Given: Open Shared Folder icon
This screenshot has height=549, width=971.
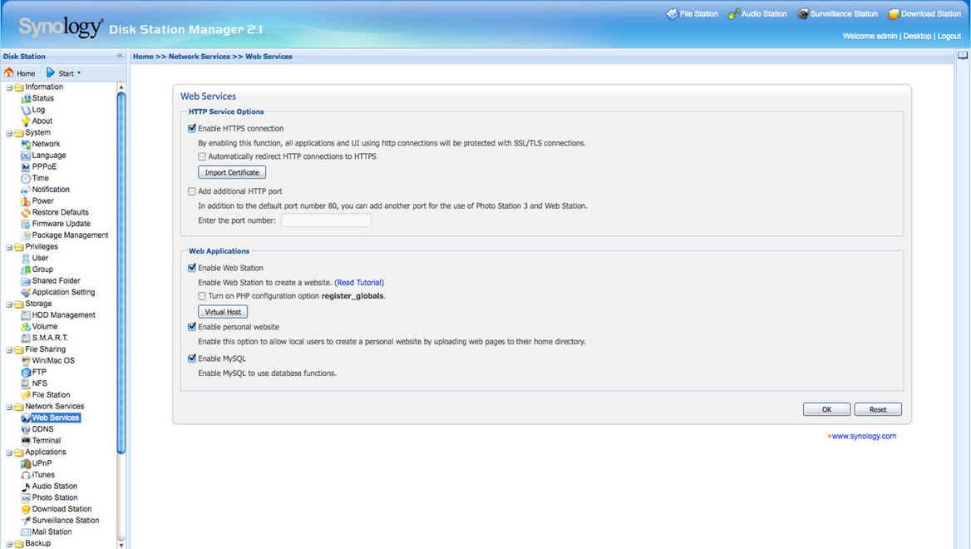Looking at the screenshot, I should 26,280.
